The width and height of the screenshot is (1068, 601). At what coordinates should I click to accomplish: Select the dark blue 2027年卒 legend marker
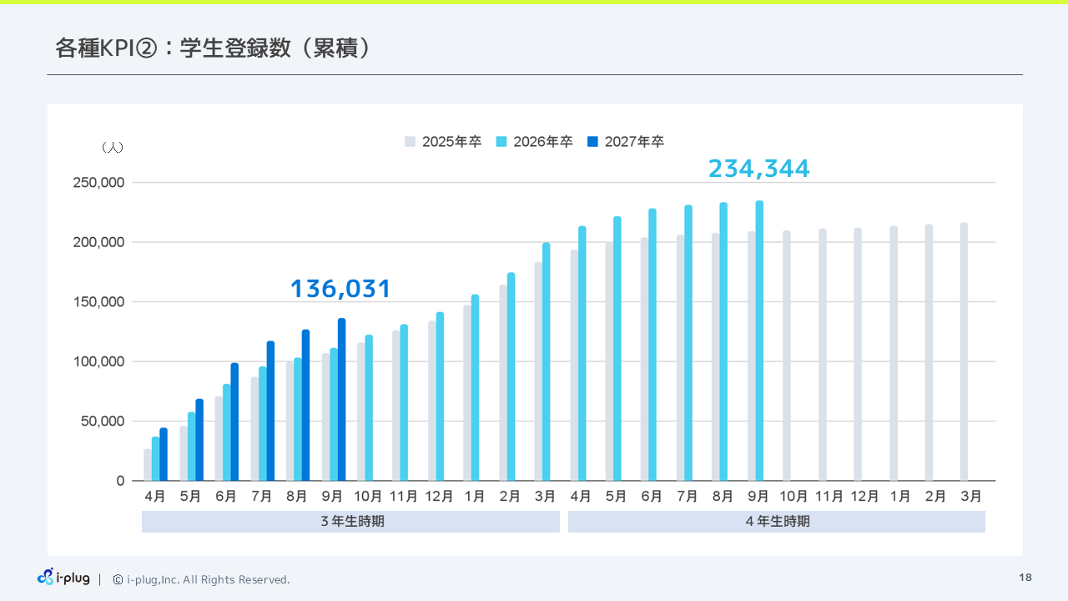pos(594,141)
